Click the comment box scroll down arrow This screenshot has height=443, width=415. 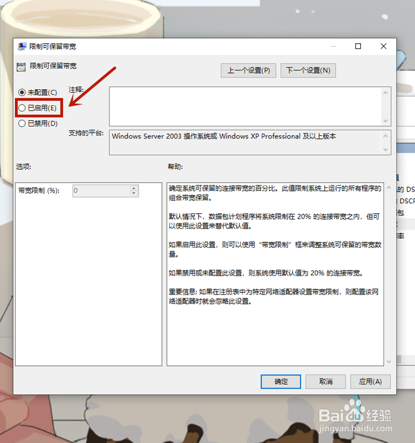[x=385, y=121]
